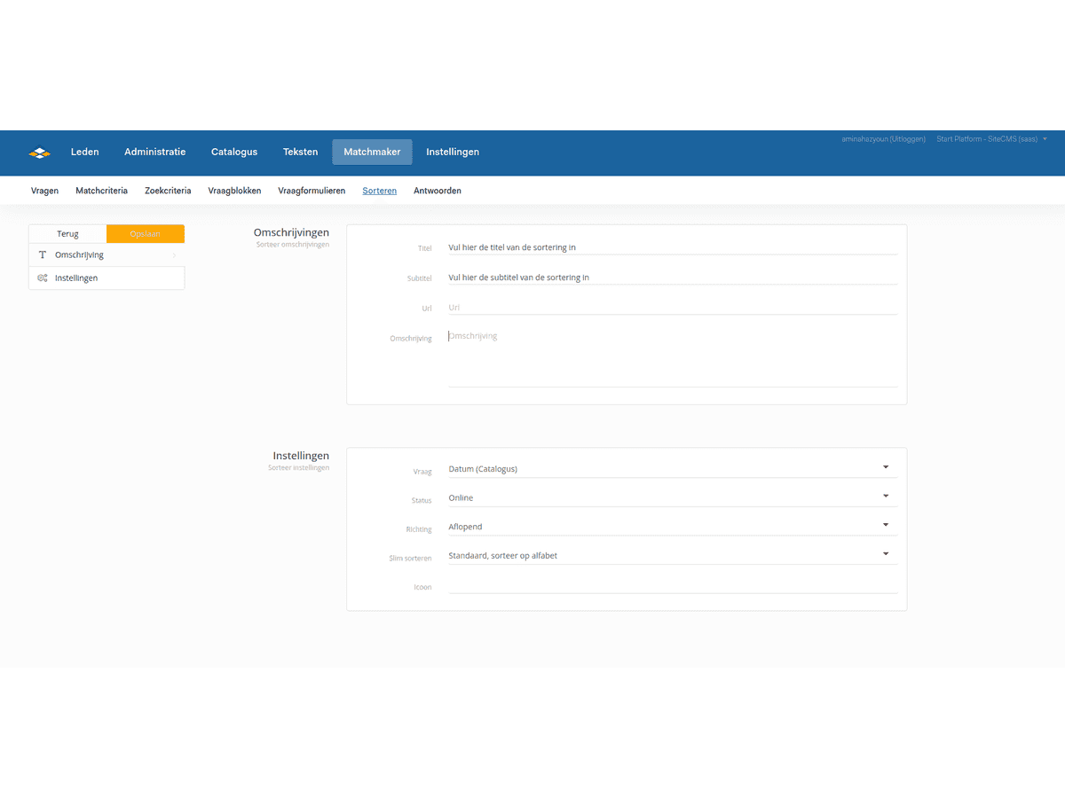Click the Icoon input field

(672, 585)
